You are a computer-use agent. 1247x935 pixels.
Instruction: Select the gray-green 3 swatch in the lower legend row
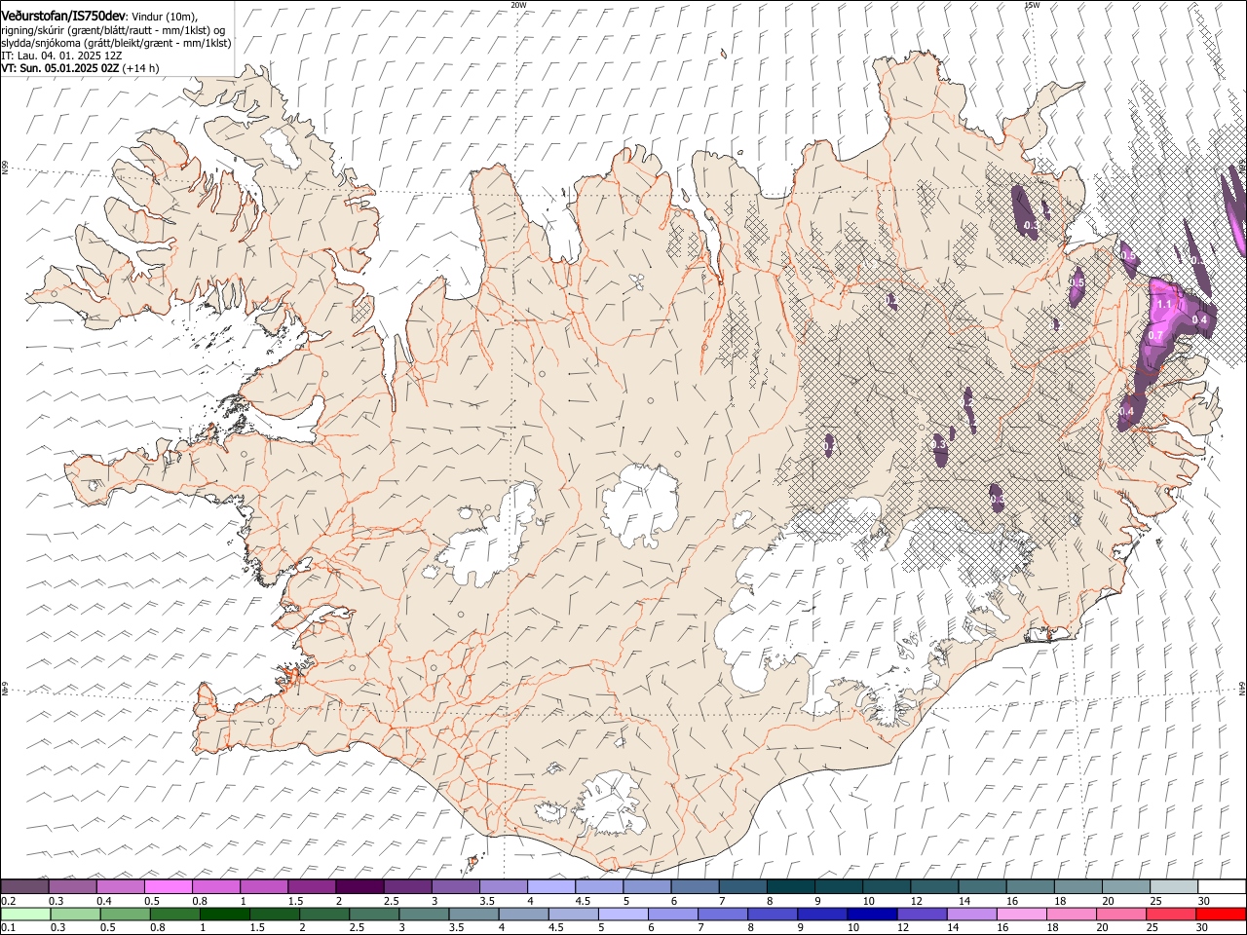point(424,914)
